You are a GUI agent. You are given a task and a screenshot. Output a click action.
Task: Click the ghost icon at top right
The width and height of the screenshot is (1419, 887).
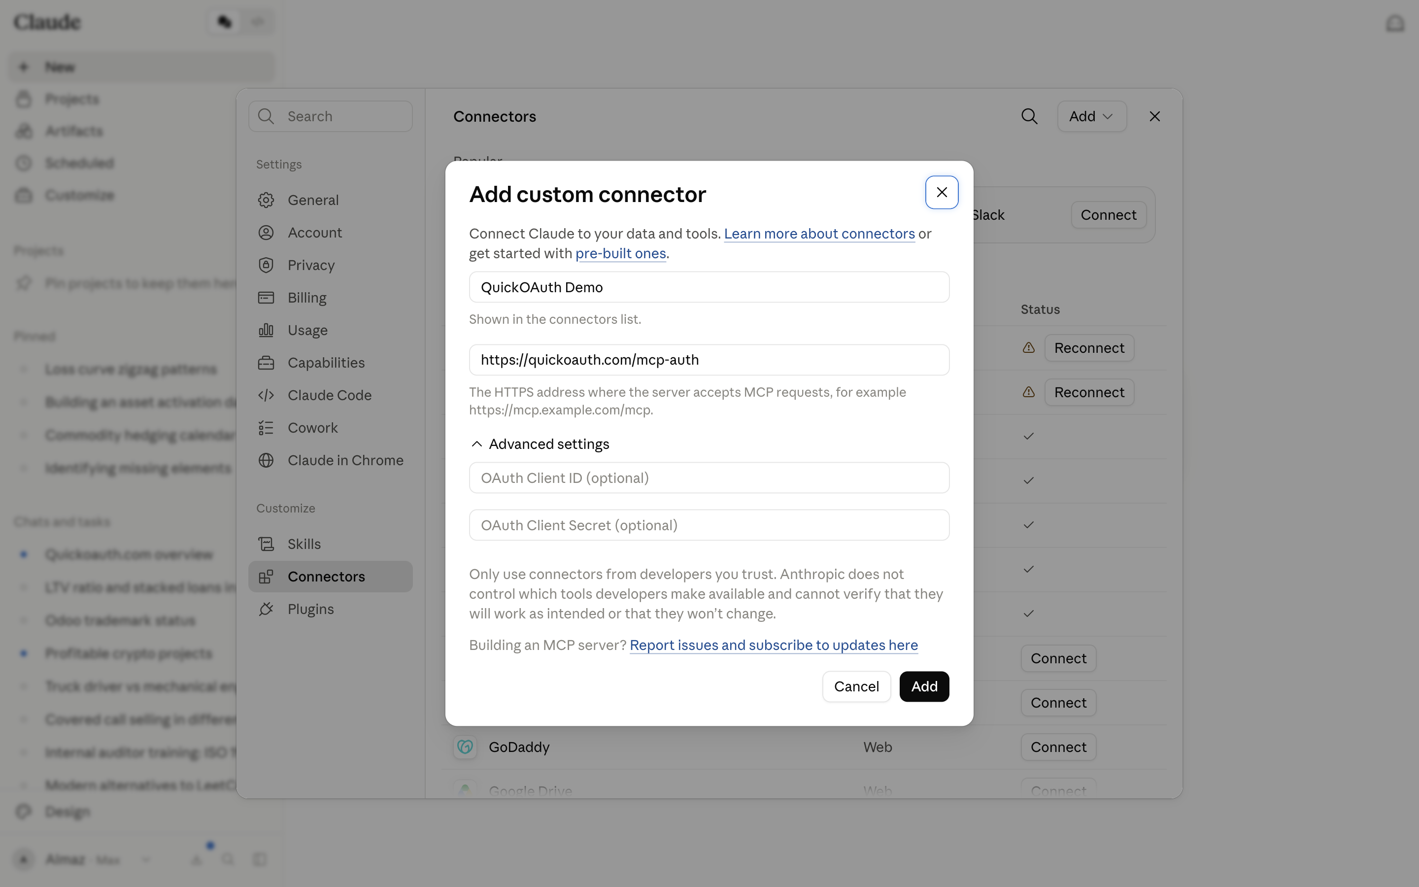[x=1395, y=24]
